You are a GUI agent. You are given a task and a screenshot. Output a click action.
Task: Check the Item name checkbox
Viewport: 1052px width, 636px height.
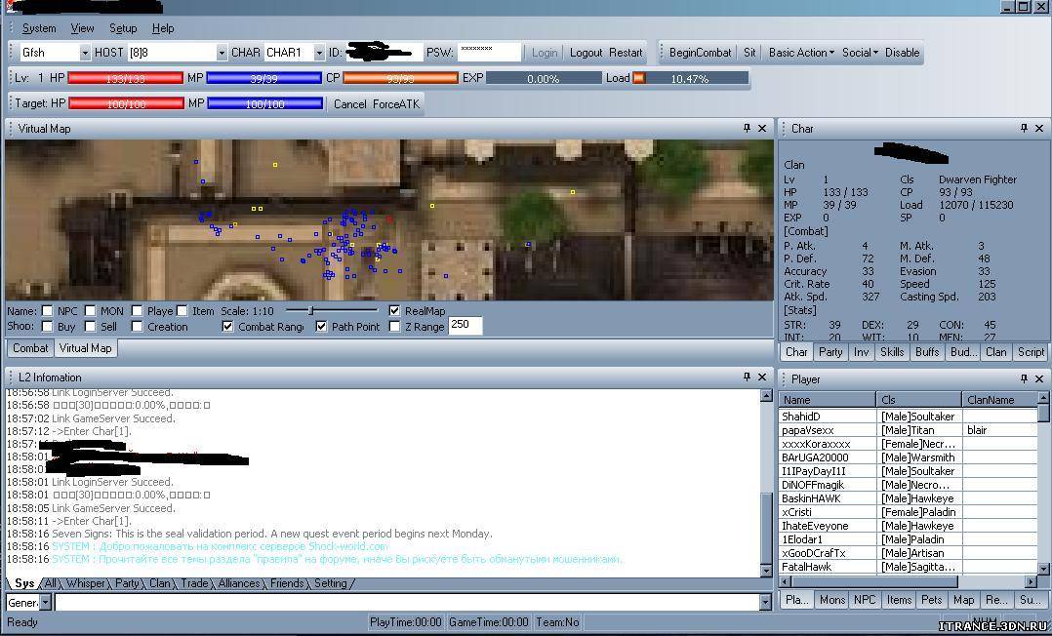[182, 310]
